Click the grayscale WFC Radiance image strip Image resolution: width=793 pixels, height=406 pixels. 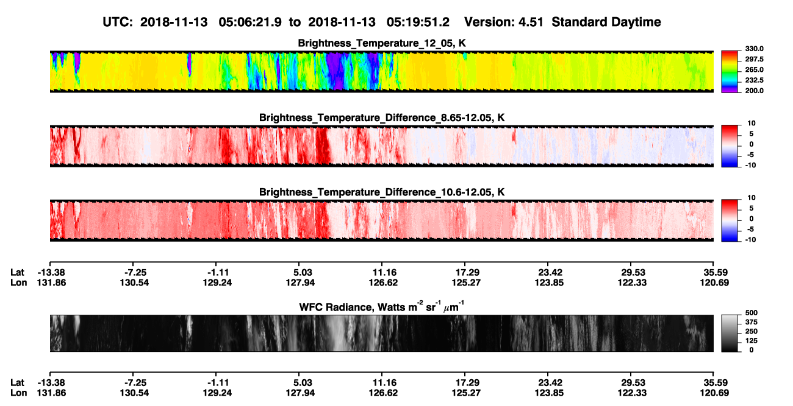(x=381, y=333)
